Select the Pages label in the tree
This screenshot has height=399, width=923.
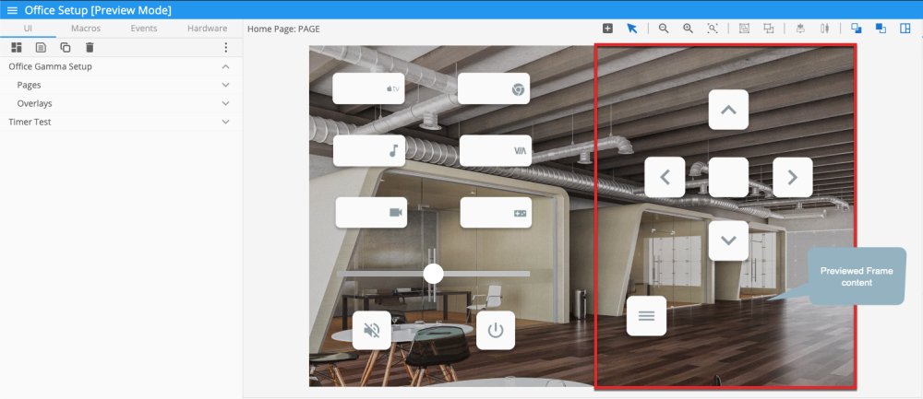(x=29, y=85)
